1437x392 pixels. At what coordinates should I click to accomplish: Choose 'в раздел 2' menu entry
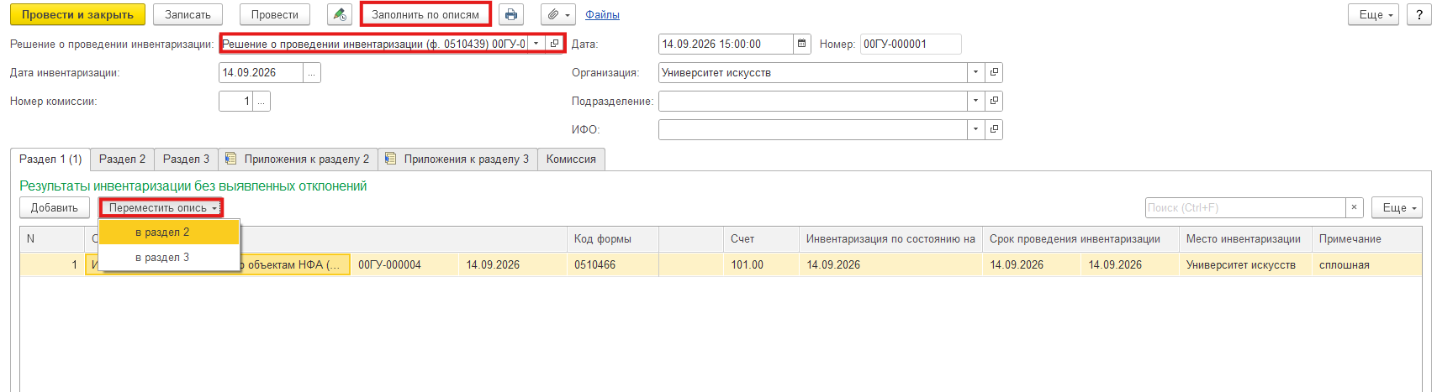pyautogui.click(x=169, y=232)
